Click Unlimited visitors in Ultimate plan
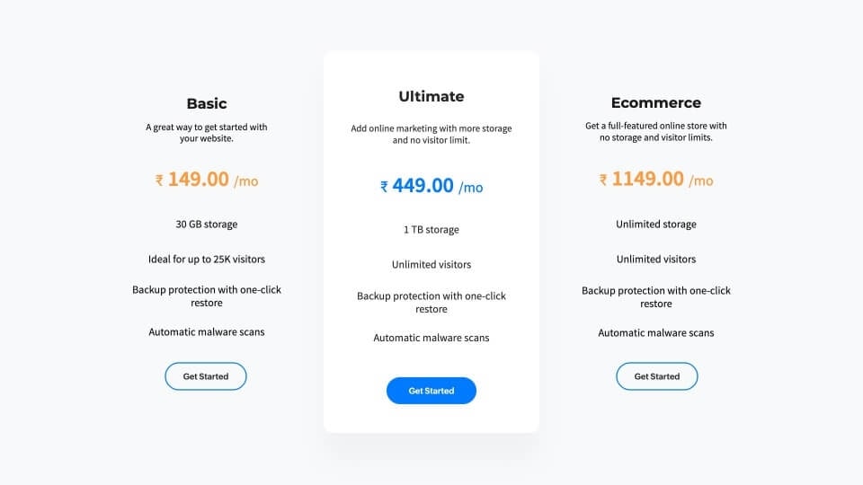This screenshot has height=485, width=863. pos(431,264)
